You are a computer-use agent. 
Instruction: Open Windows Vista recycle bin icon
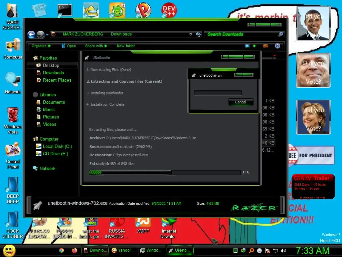[13, 120]
